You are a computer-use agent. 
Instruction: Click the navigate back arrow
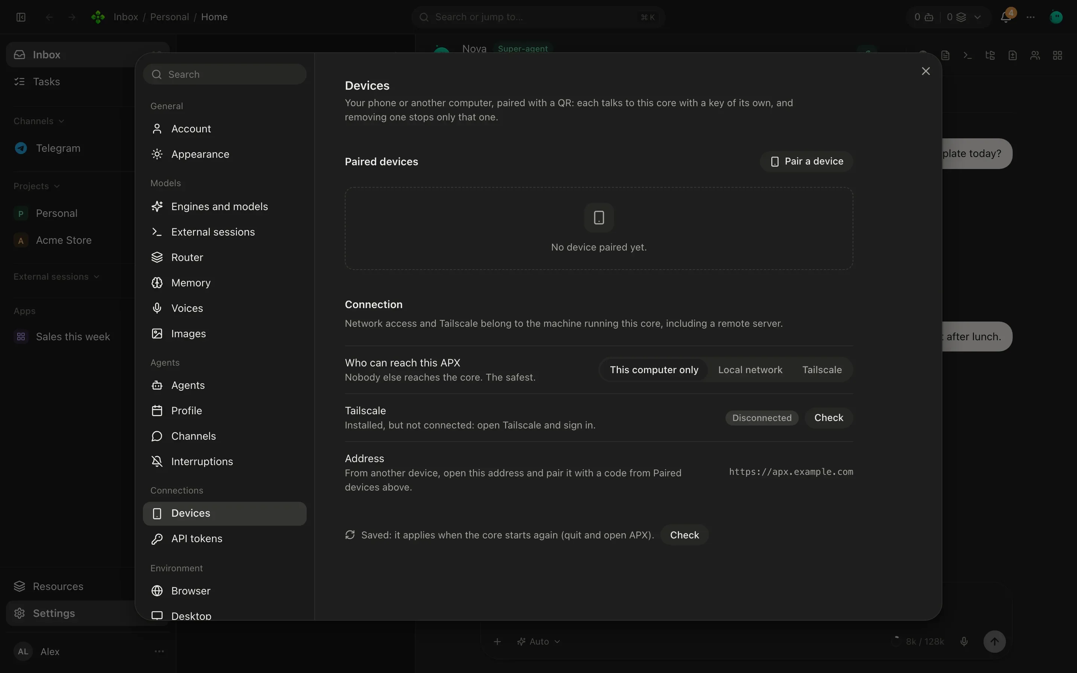pos(49,17)
